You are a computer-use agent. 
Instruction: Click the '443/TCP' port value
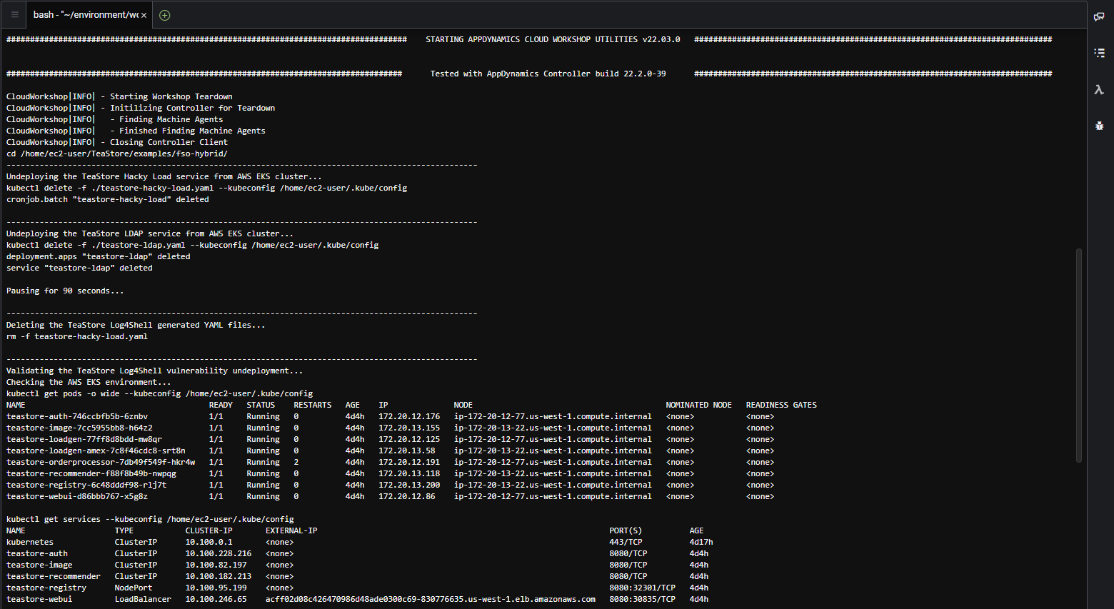click(626, 542)
